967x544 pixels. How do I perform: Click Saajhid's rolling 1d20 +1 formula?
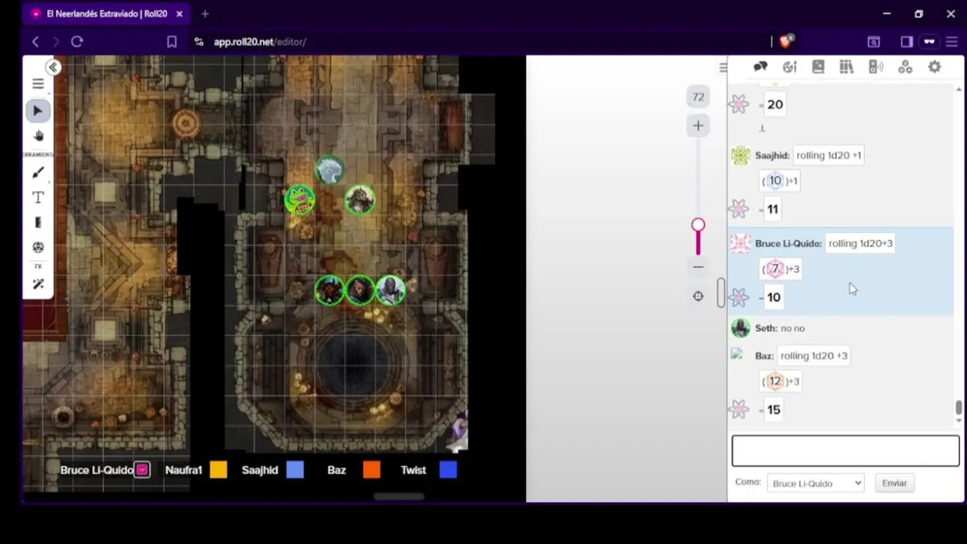pyautogui.click(x=828, y=155)
